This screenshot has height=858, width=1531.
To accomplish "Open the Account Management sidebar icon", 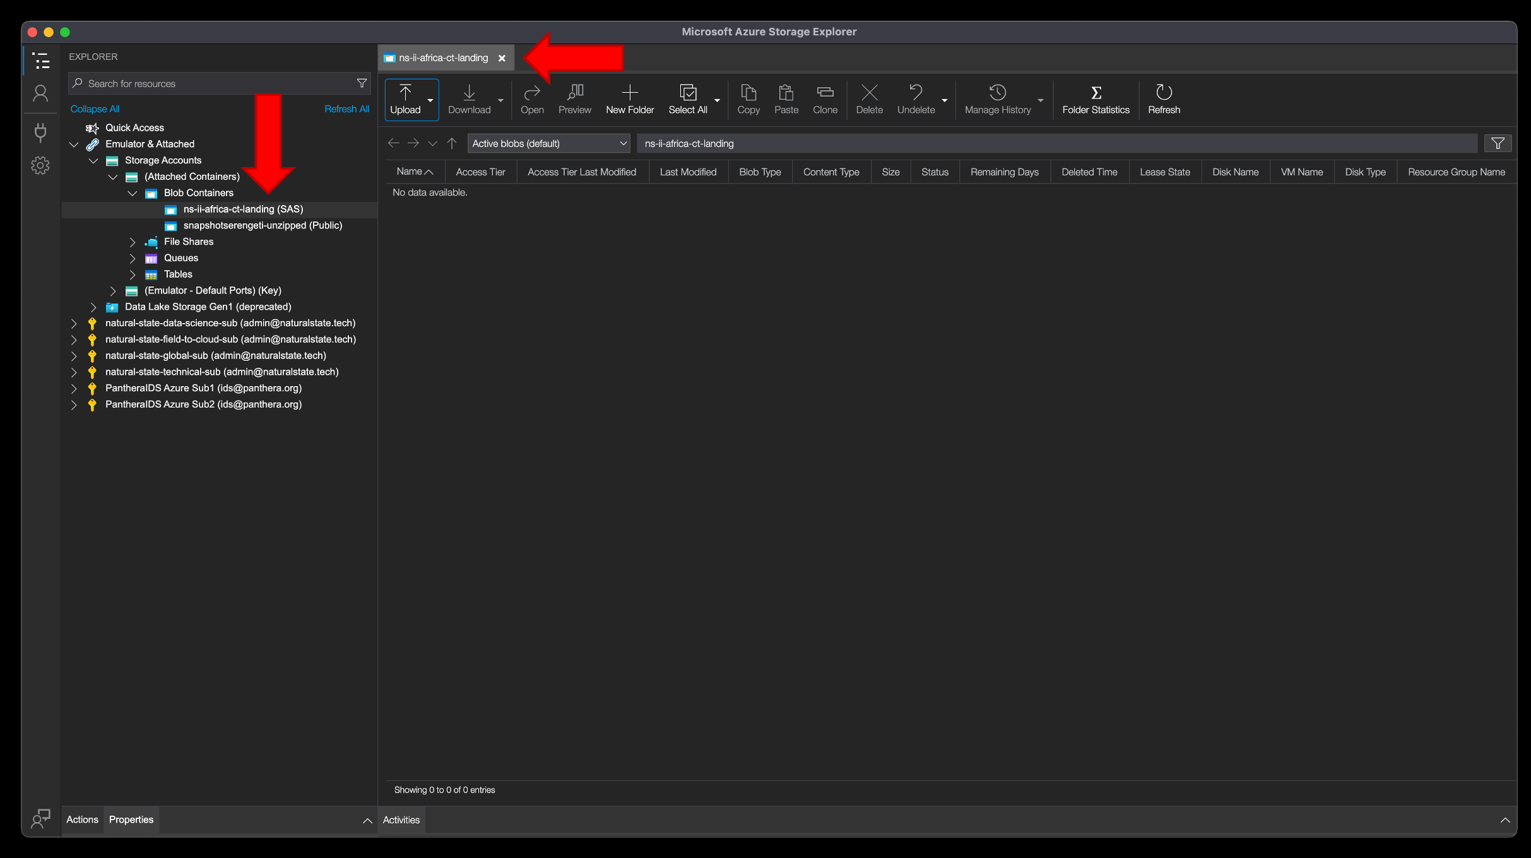I will [40, 94].
